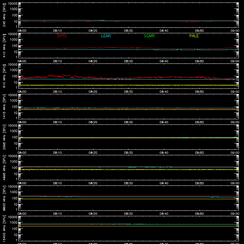Image resolution: width=244 pixels, height=244 pixels.
Task: Select the "4995 MHz [SFU]" axis title
Action: [4, 167]
